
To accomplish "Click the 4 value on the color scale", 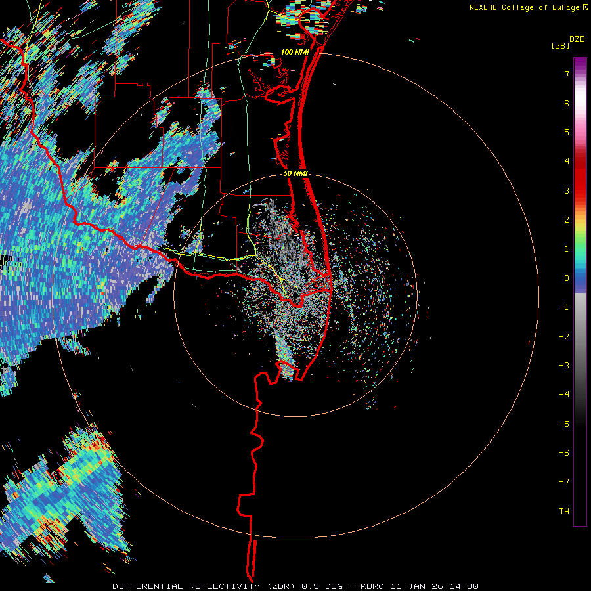I will point(567,162).
